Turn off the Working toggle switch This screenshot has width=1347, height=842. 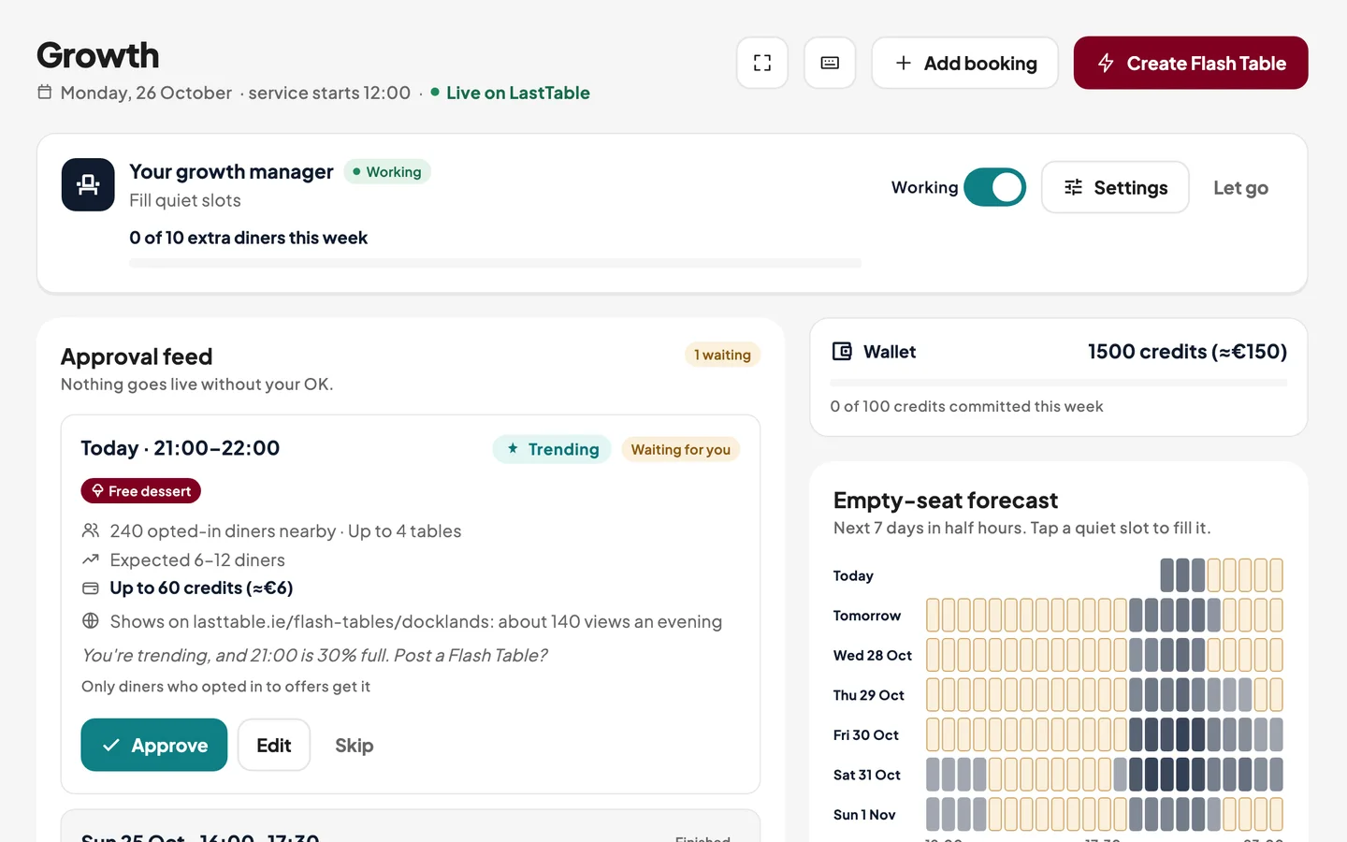tap(994, 187)
